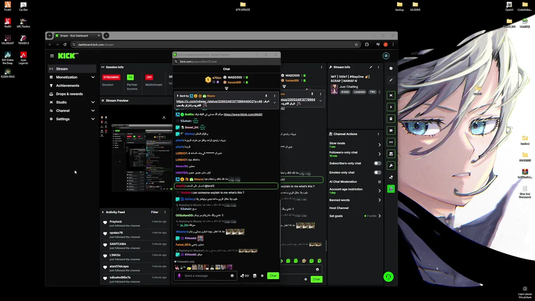The height and width of the screenshot is (301, 535).
Task: Click the pencil icon in right sidebar
Action: pos(391,80)
